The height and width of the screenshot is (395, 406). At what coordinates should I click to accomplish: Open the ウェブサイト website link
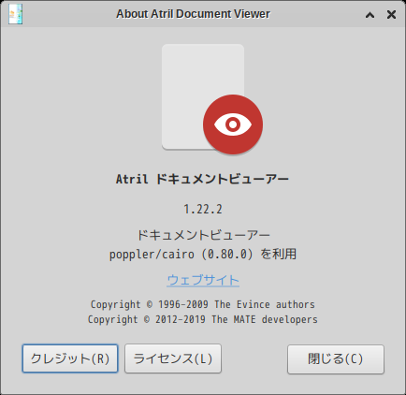(203, 280)
